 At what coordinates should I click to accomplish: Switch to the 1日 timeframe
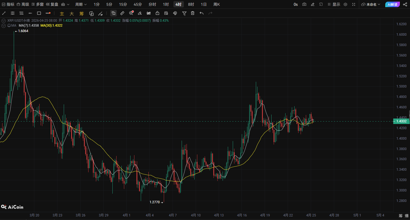(x=204, y=4)
